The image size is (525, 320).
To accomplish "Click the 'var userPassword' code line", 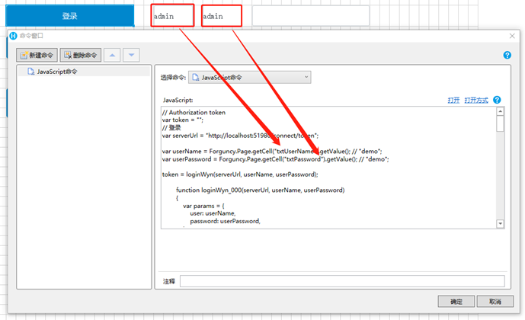I will coord(276,159).
